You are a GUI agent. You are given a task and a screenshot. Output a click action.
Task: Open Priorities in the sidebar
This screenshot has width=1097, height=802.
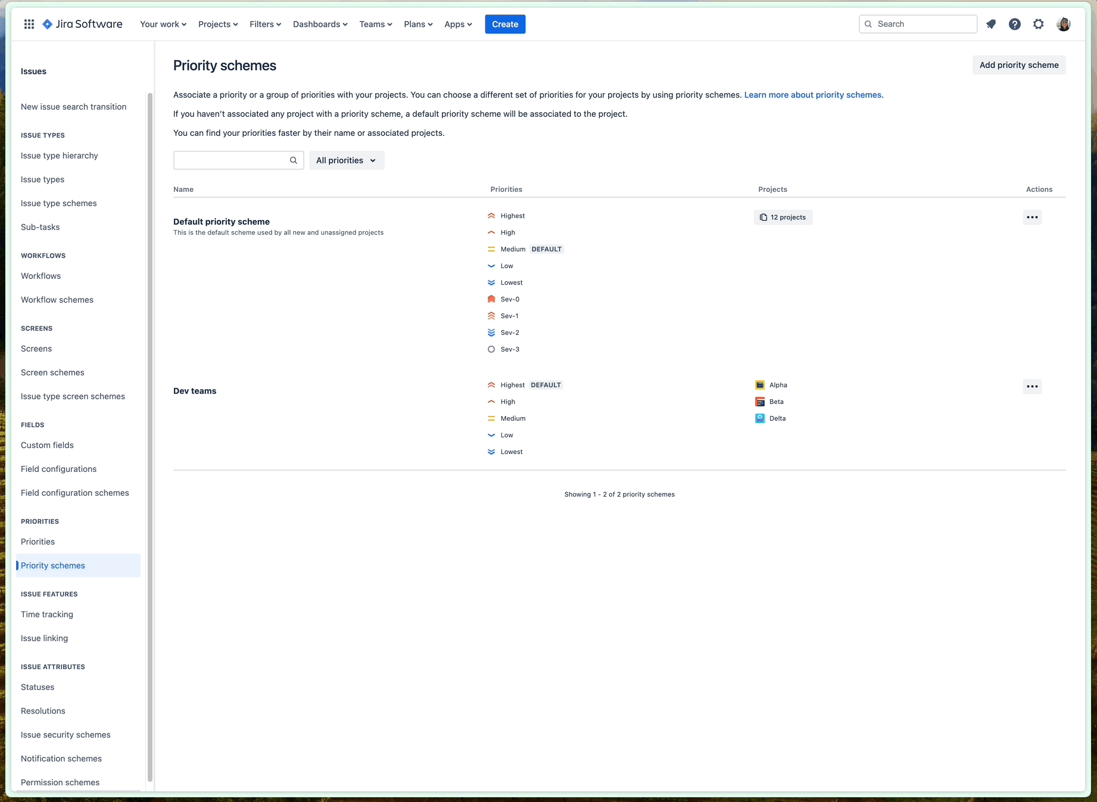pos(38,542)
